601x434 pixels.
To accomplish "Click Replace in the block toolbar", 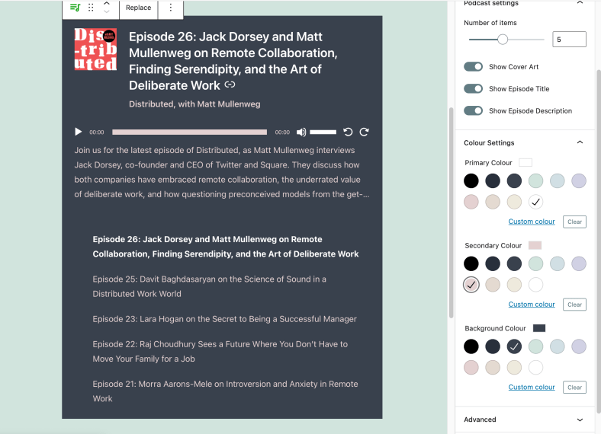I will [138, 8].
